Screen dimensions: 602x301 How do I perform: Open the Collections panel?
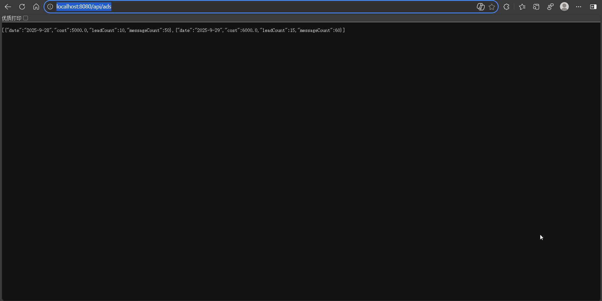(536, 7)
